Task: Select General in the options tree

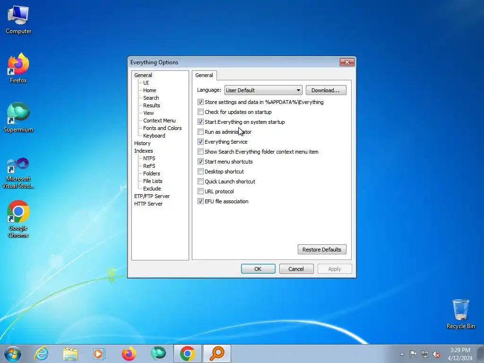Action: pos(143,75)
